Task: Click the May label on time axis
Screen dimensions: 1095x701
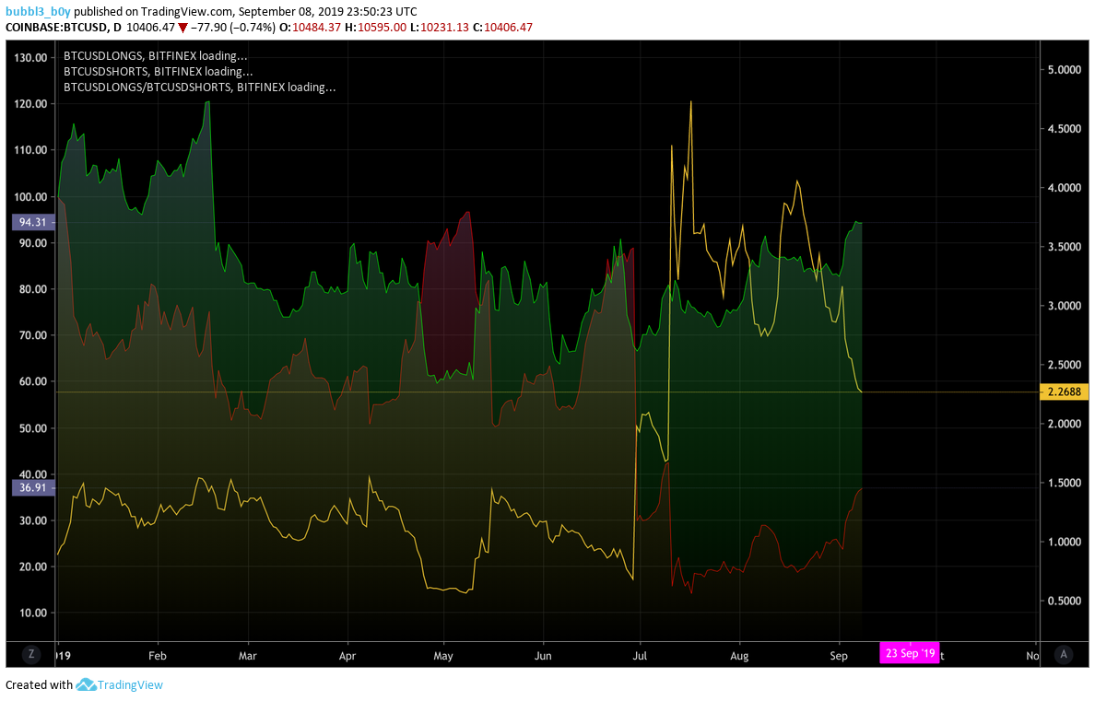Action: tap(443, 656)
